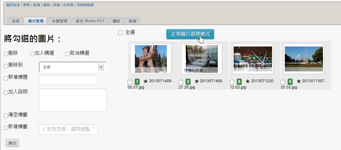This screenshot has width=341, height=150.
Task: Check the 全選 select-all checkbox
Action: tap(120, 33)
